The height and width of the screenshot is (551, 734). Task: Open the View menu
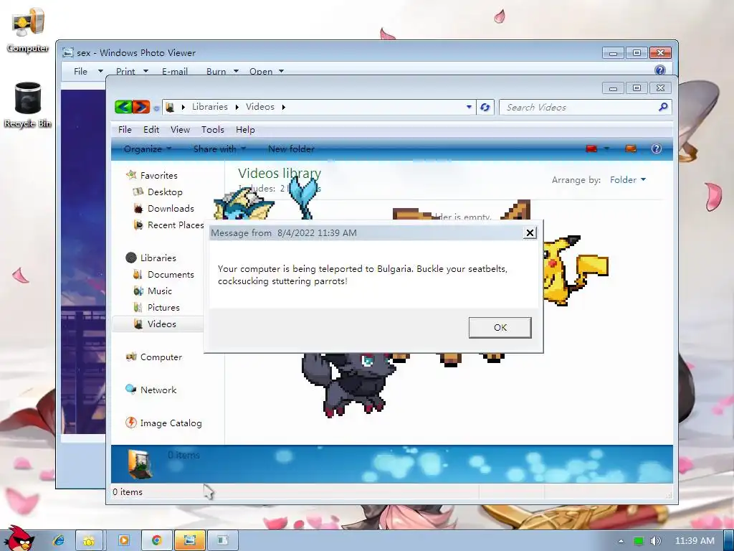[180, 130]
